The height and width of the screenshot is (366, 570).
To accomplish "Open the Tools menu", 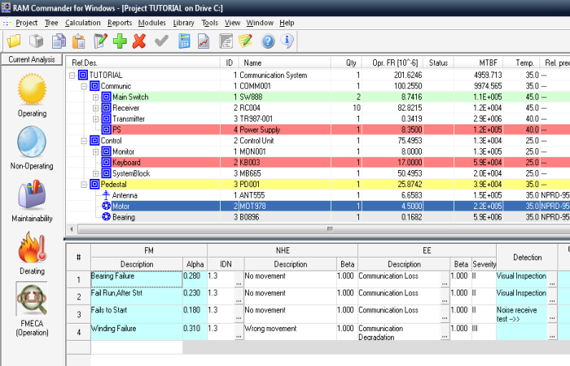I will pyautogui.click(x=210, y=23).
